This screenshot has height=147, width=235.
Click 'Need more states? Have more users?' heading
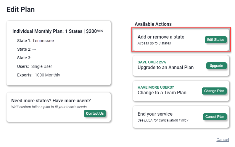[x=51, y=100]
